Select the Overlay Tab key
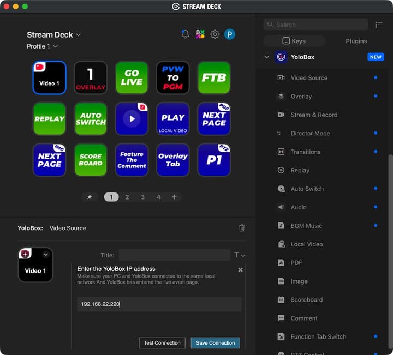 [172, 160]
